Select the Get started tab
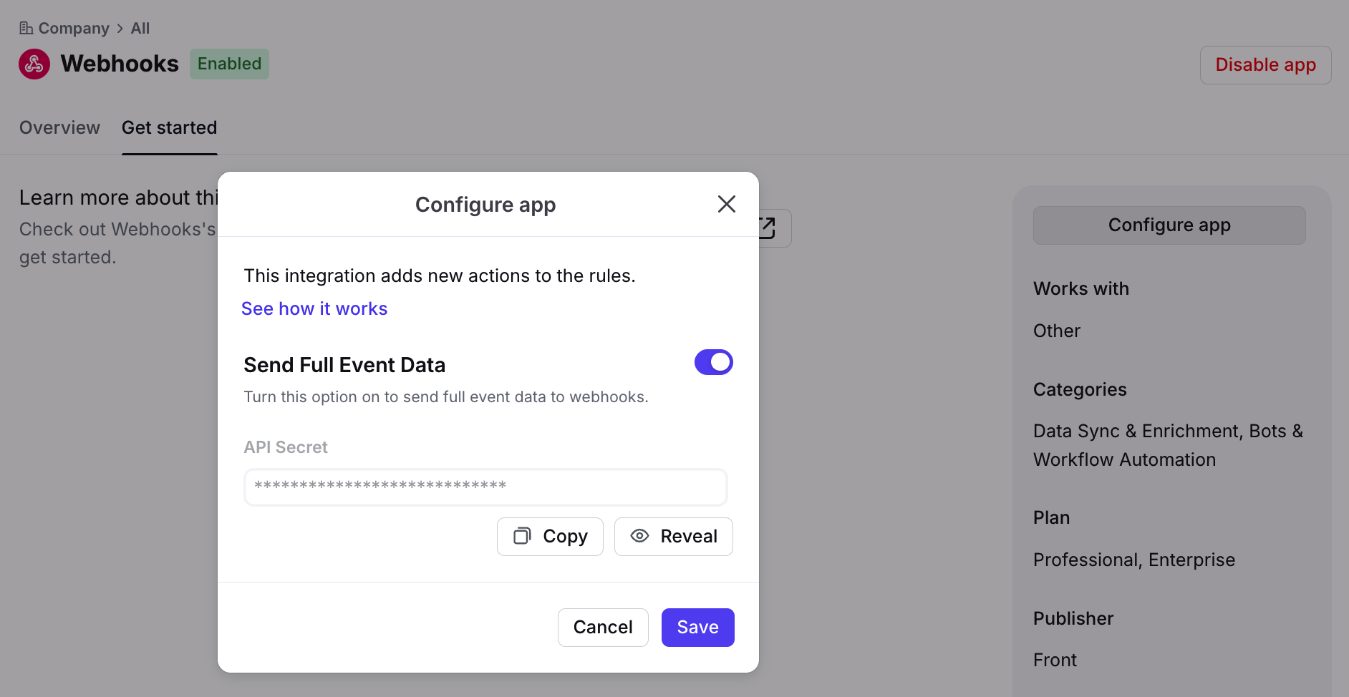1349x697 pixels. (169, 127)
